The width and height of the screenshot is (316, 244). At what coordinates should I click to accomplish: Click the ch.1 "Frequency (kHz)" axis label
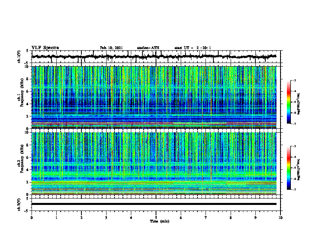22,93
